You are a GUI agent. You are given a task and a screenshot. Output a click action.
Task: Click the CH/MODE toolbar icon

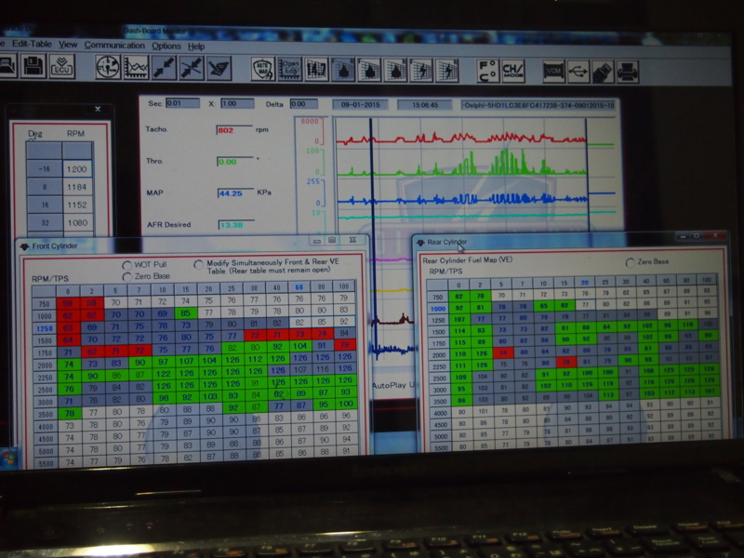[x=513, y=72]
